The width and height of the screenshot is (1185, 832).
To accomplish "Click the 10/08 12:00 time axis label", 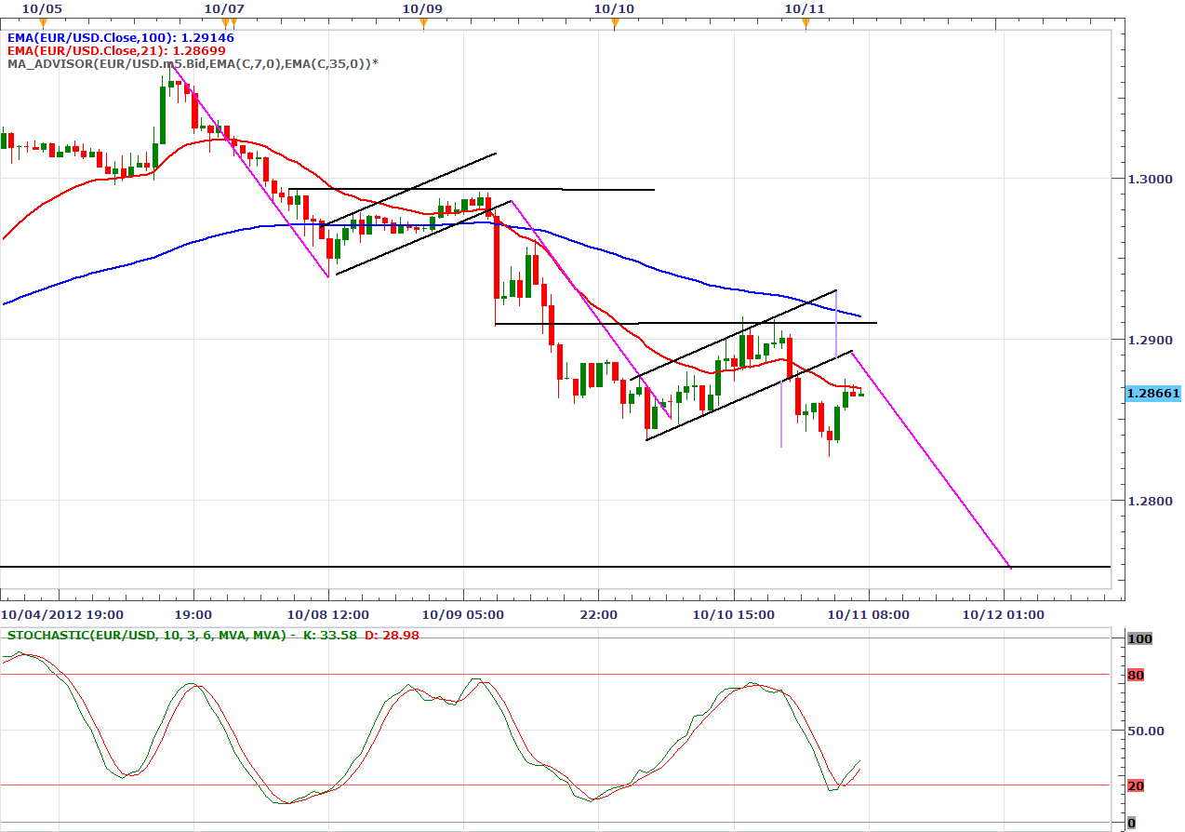I will coord(328,614).
